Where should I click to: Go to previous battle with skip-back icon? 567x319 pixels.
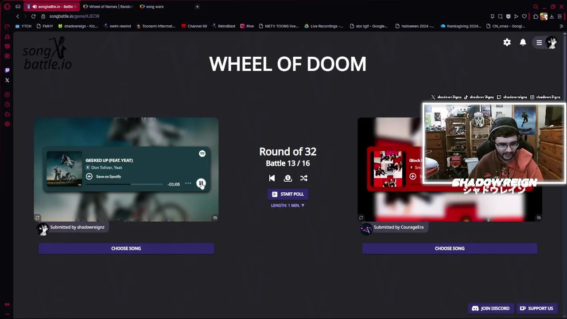click(272, 178)
